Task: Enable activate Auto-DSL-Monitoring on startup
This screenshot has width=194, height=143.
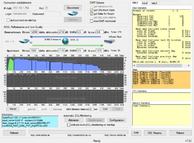Action: (69, 125)
